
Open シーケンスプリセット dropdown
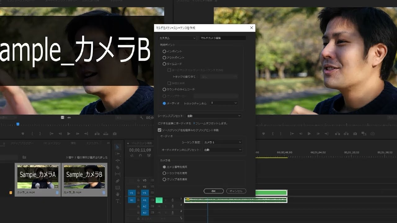[x=214, y=116]
